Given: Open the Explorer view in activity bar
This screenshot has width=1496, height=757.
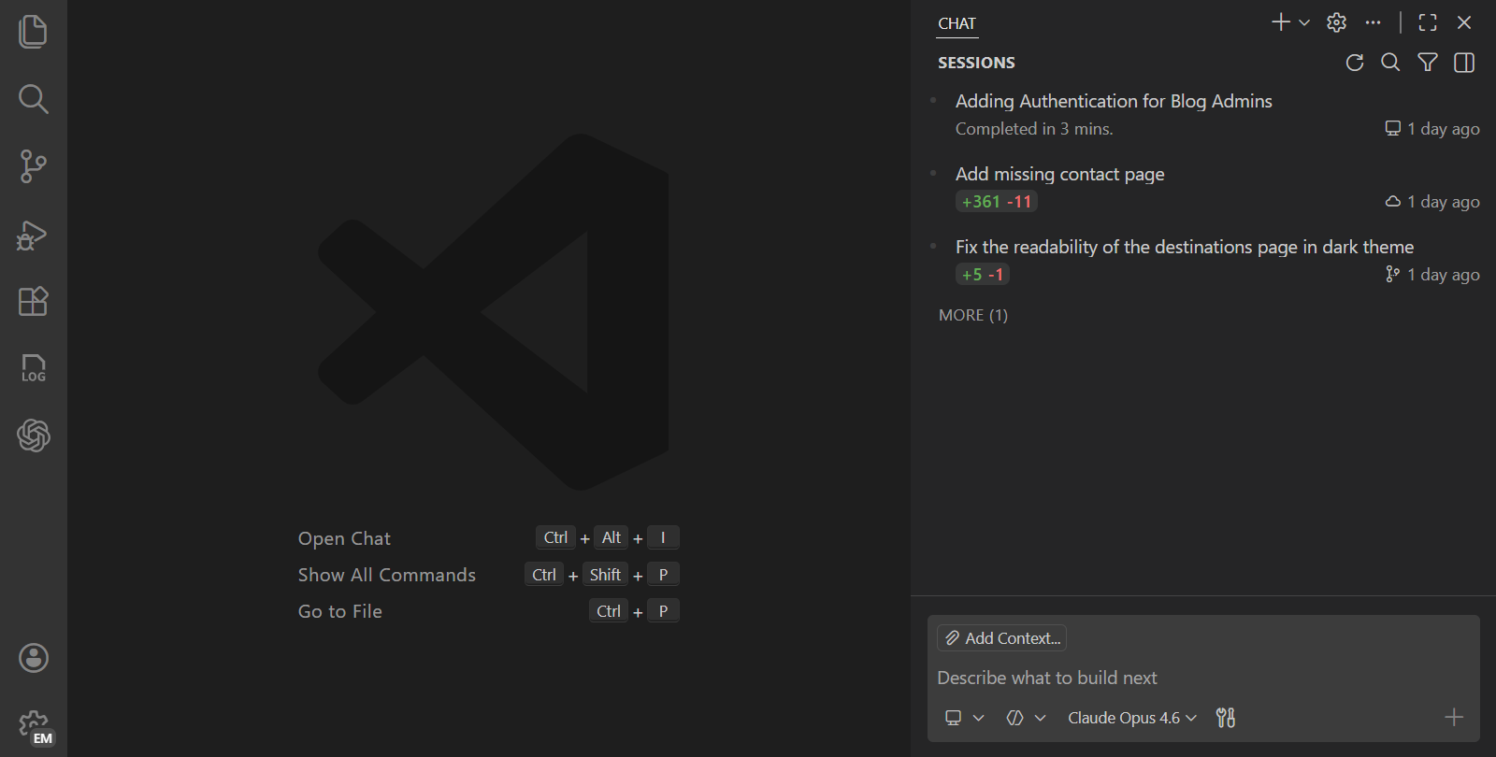Looking at the screenshot, I should click(x=34, y=32).
